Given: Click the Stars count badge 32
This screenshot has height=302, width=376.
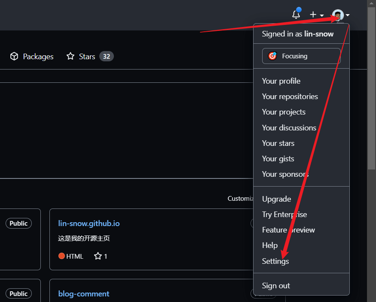Looking at the screenshot, I should click(107, 57).
